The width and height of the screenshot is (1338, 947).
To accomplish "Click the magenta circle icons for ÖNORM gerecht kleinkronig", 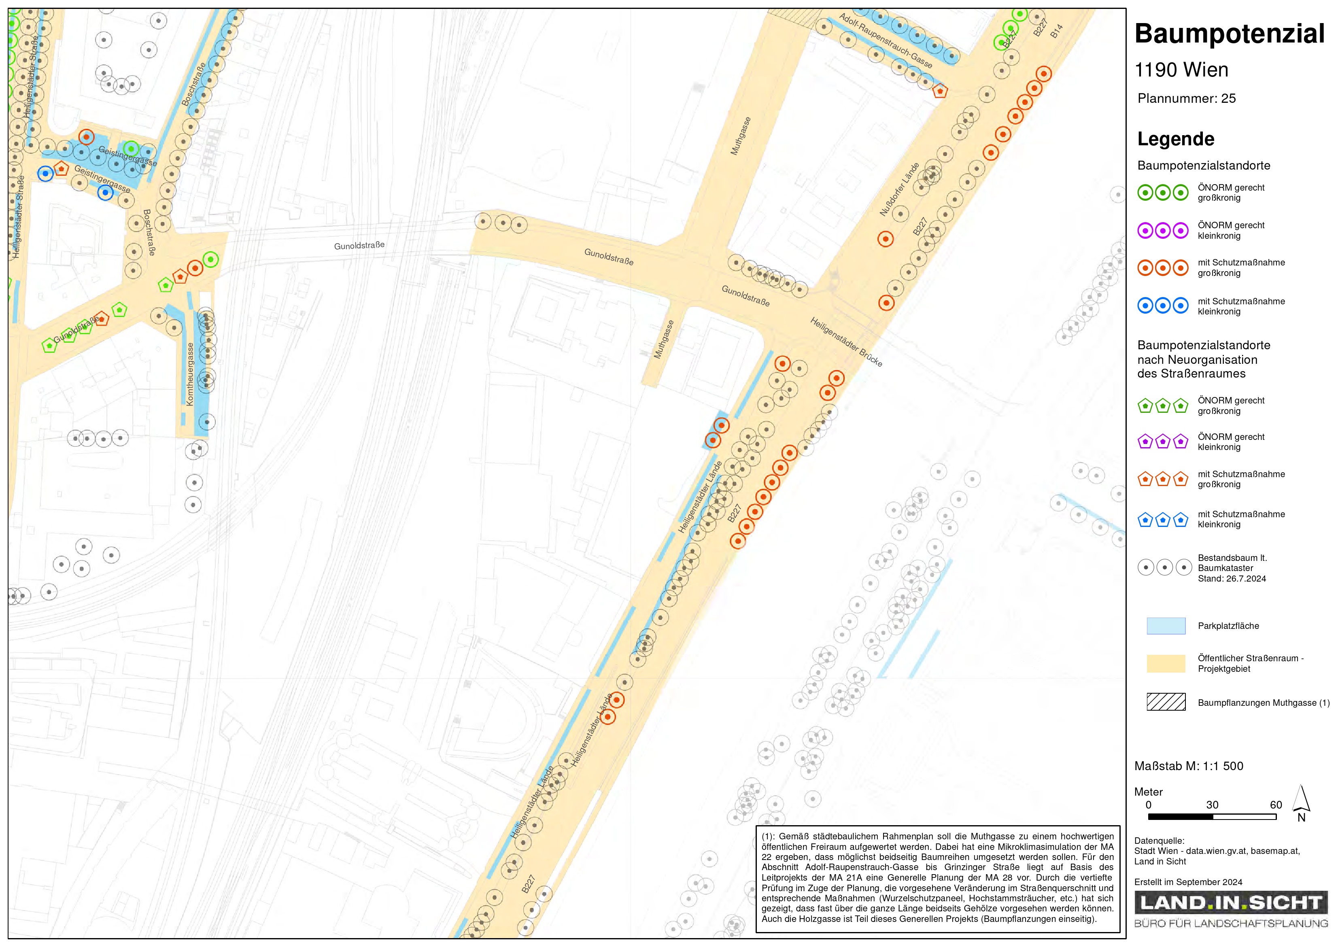I will pos(1162,231).
